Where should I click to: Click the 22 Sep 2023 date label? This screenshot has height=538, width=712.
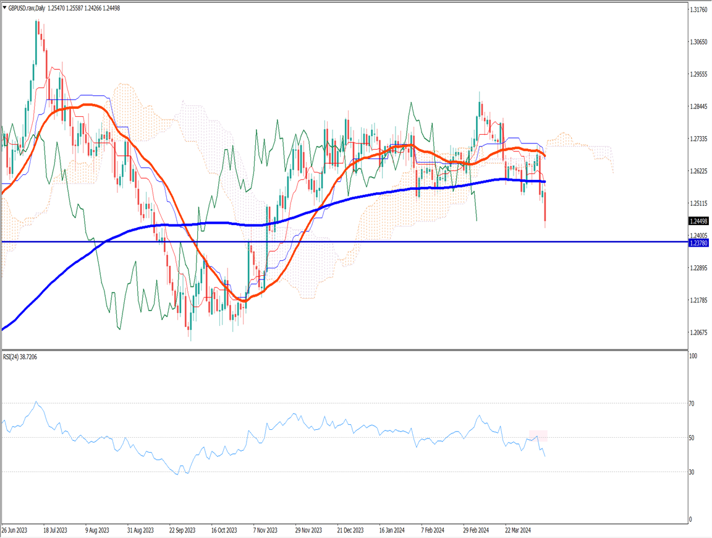[x=182, y=530]
